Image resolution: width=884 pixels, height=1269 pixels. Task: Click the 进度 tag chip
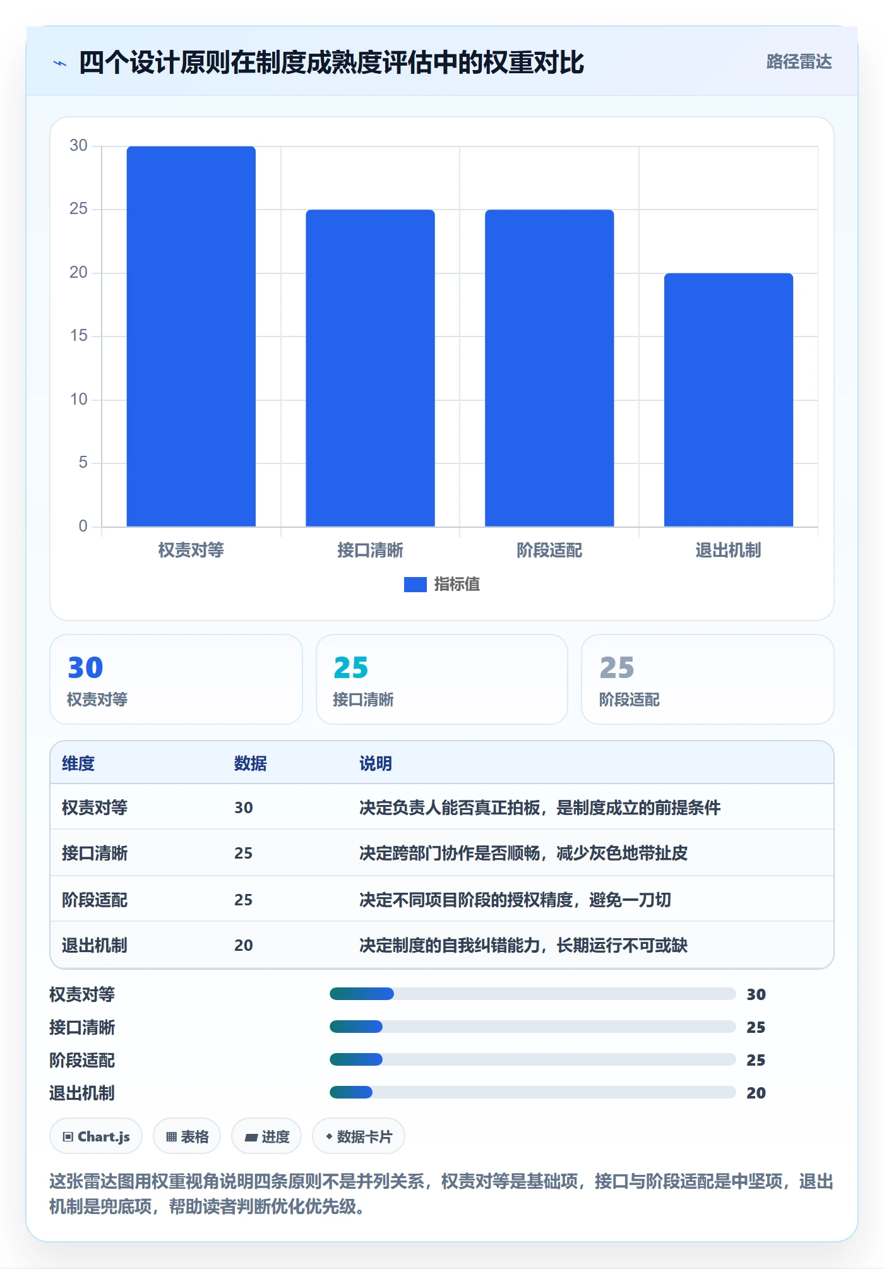266,1136
